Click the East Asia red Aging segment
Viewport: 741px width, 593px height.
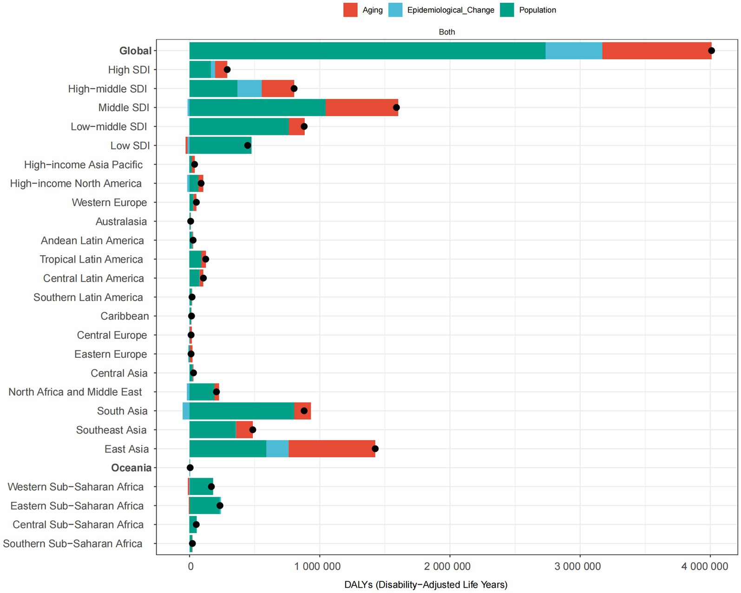click(332, 449)
